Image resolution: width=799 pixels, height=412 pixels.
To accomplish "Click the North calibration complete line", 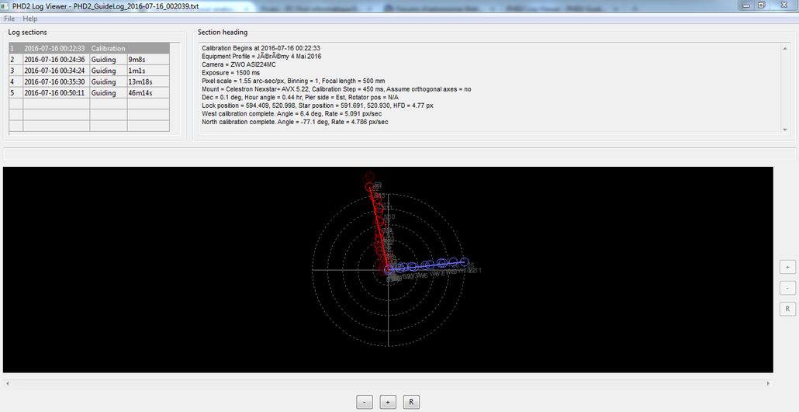I will tap(295, 122).
